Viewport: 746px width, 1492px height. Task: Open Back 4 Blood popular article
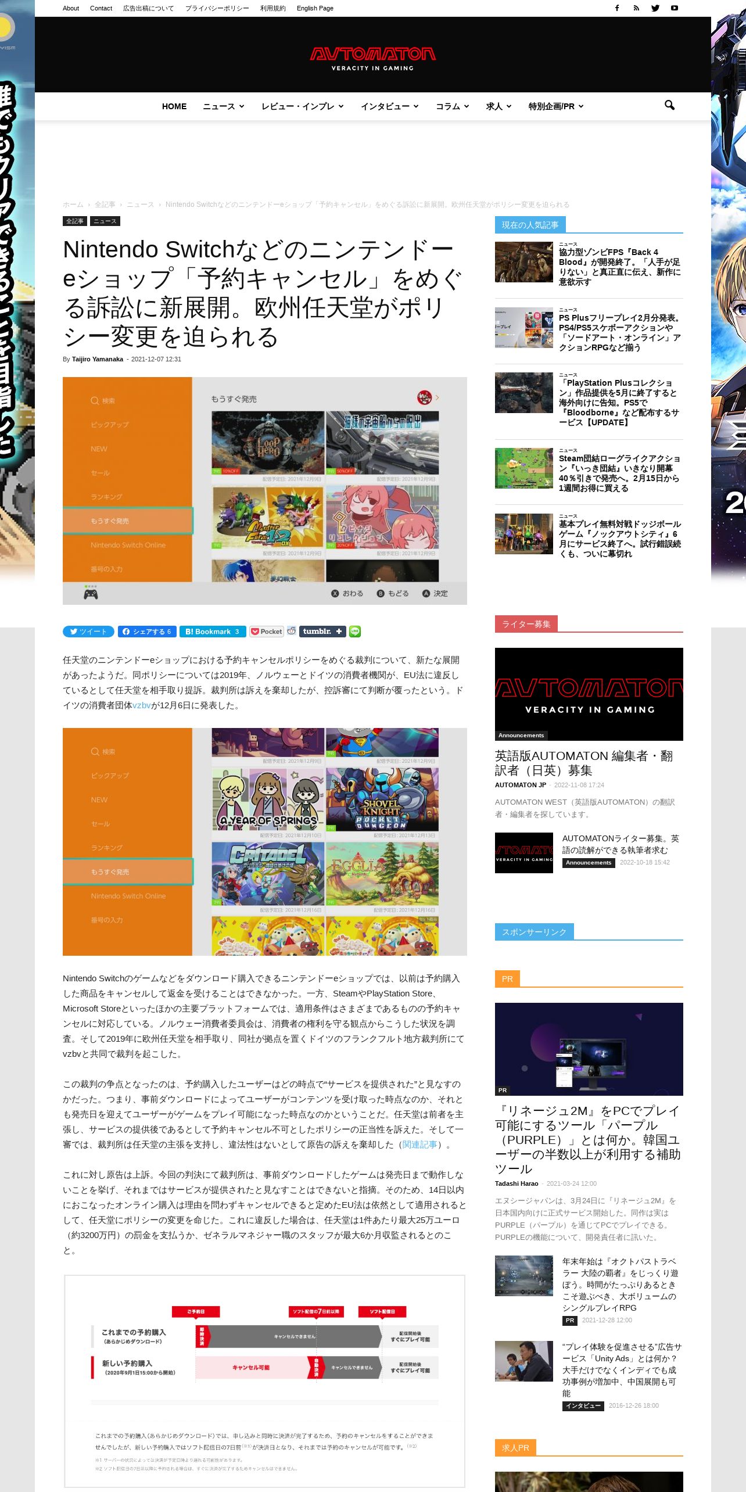(619, 267)
